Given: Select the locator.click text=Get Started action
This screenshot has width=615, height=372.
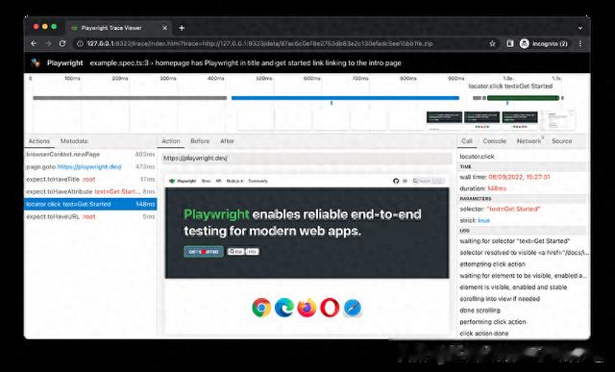Looking at the screenshot, I should click(x=90, y=204).
